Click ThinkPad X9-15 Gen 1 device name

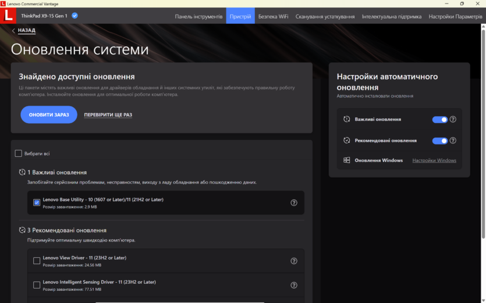point(44,16)
